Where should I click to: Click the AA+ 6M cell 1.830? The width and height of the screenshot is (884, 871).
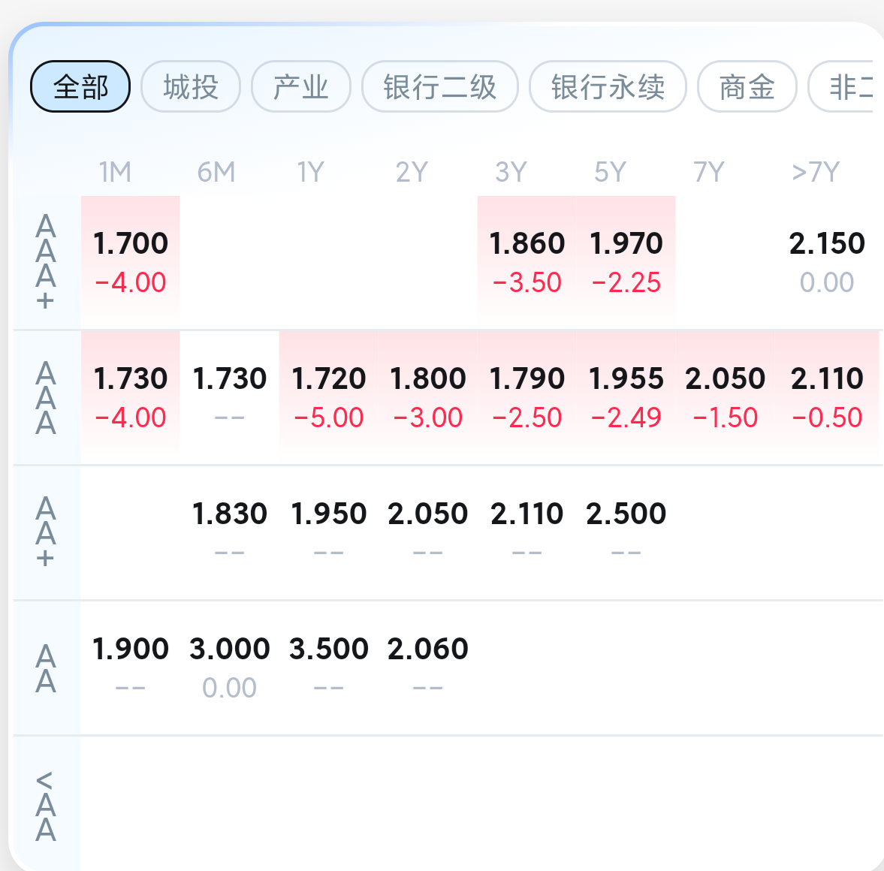230,533
